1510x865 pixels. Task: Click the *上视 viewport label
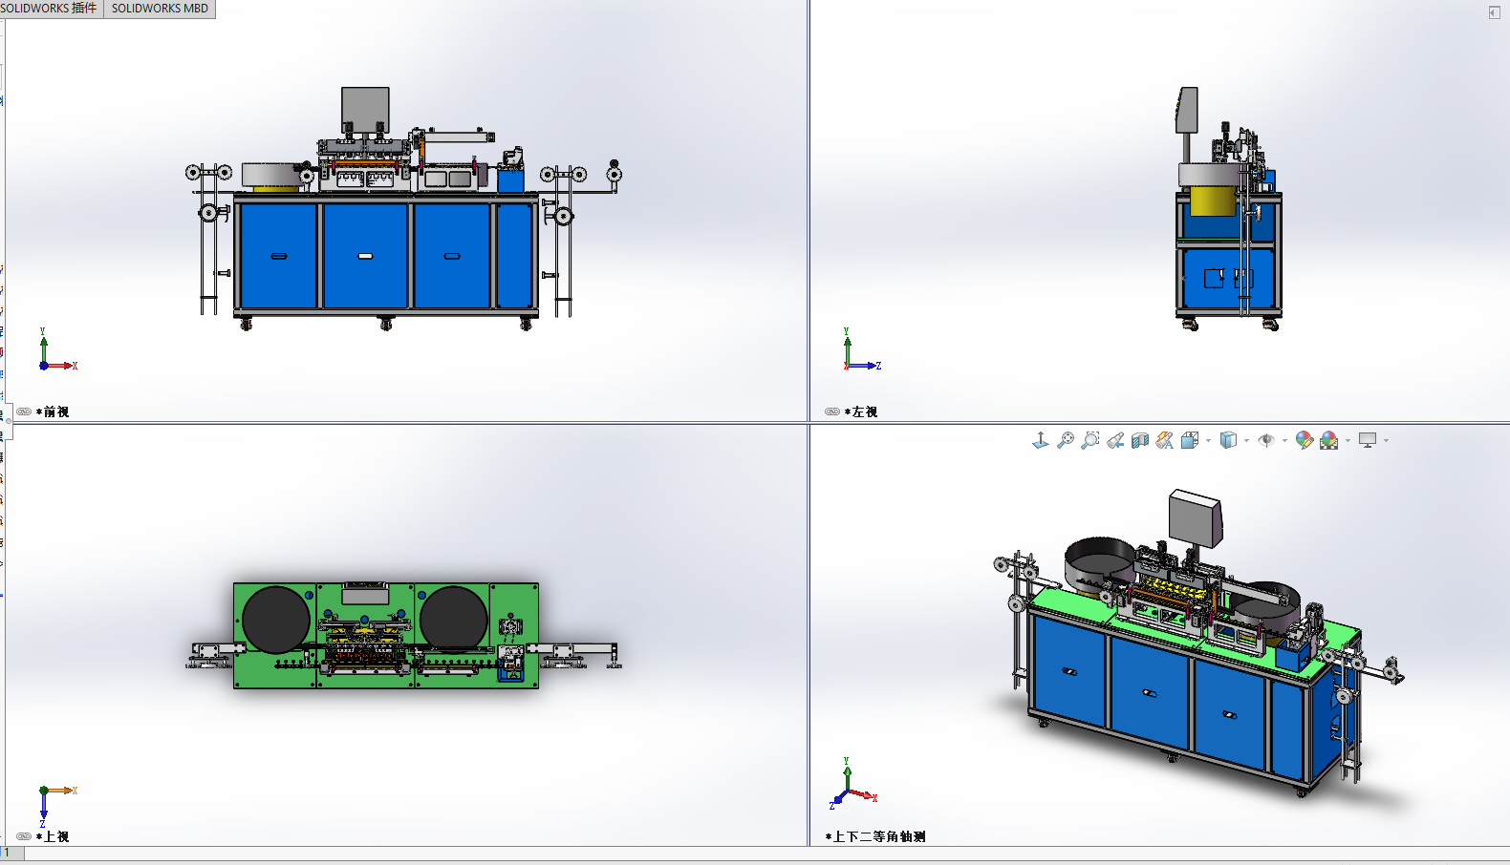point(53,836)
